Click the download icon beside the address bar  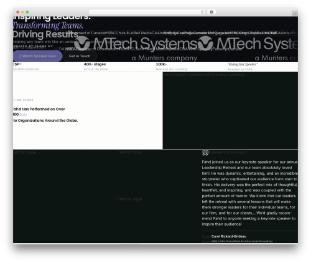point(211,12)
